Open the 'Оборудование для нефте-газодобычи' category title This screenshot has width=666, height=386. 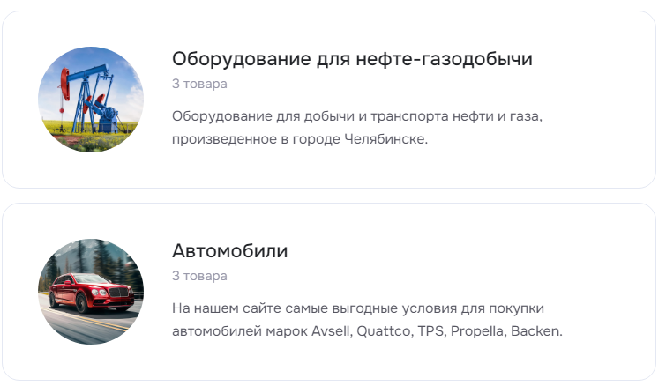coord(352,59)
